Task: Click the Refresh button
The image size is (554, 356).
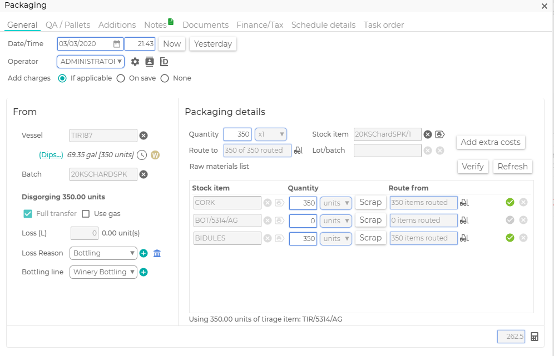Action: coord(513,167)
